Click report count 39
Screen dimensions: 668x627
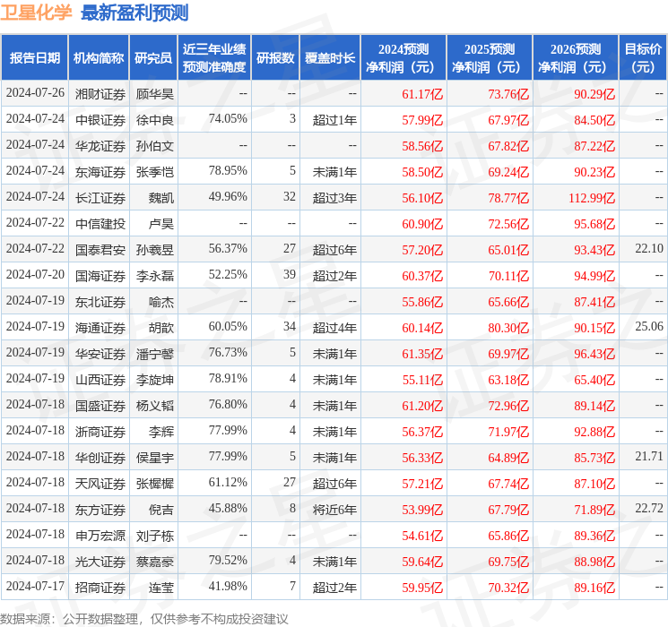pyautogui.click(x=290, y=275)
